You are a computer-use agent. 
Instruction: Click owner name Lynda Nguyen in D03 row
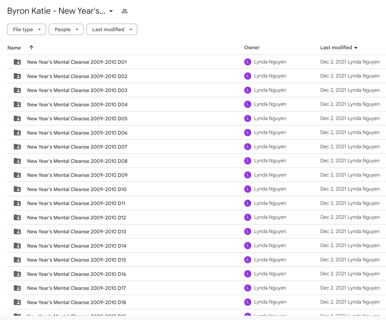pyautogui.click(x=270, y=90)
